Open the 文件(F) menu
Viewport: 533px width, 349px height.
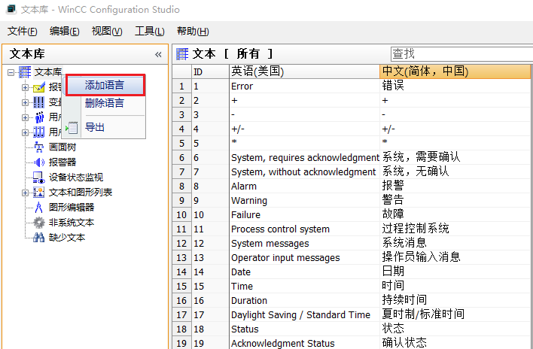(x=23, y=31)
